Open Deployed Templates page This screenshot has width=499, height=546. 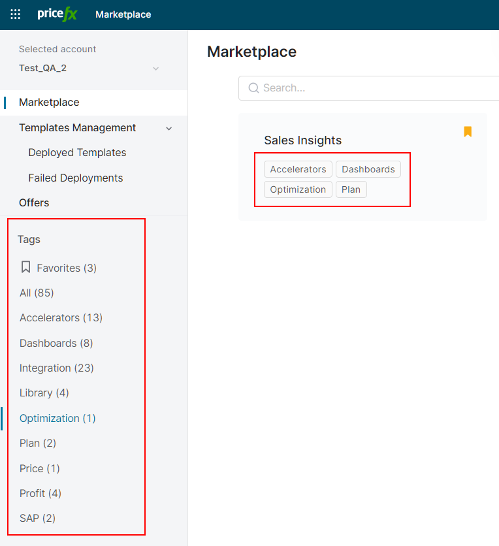coord(77,153)
